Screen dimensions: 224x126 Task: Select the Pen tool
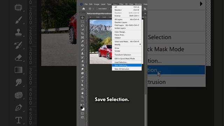tap(83, 77)
